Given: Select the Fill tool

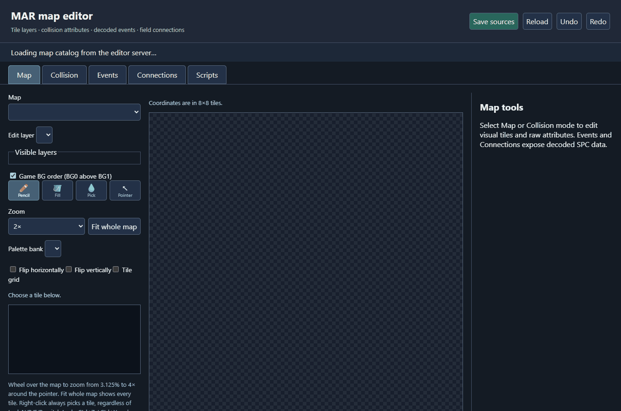Looking at the screenshot, I should [x=58, y=190].
